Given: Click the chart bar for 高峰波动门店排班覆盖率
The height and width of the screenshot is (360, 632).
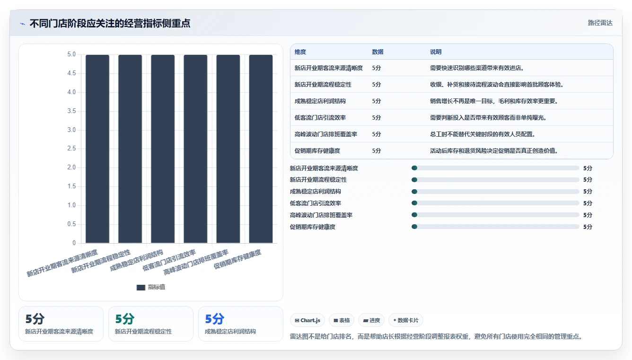Looking at the screenshot, I should (x=228, y=149).
